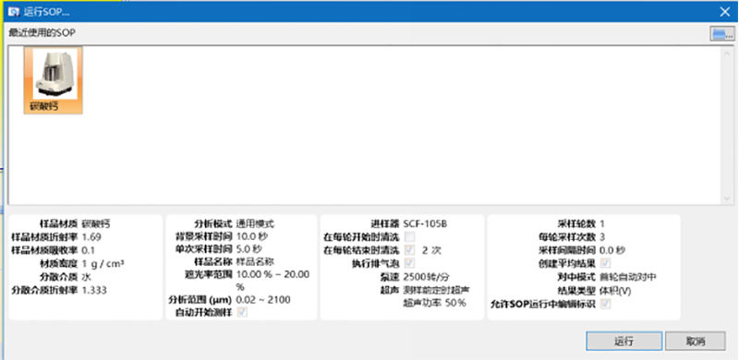
Task: Click the 分析范围 value 0.02 ~ 2100
Action: 263,300
